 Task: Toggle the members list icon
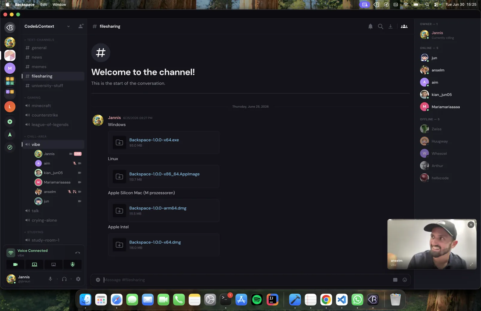point(404,26)
